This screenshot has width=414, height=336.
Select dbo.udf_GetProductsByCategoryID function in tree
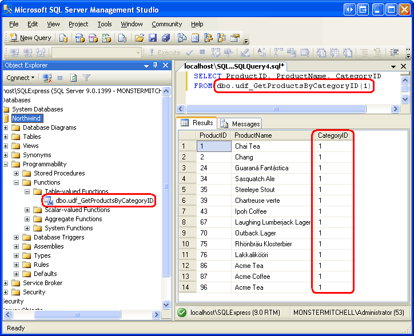[104, 201]
